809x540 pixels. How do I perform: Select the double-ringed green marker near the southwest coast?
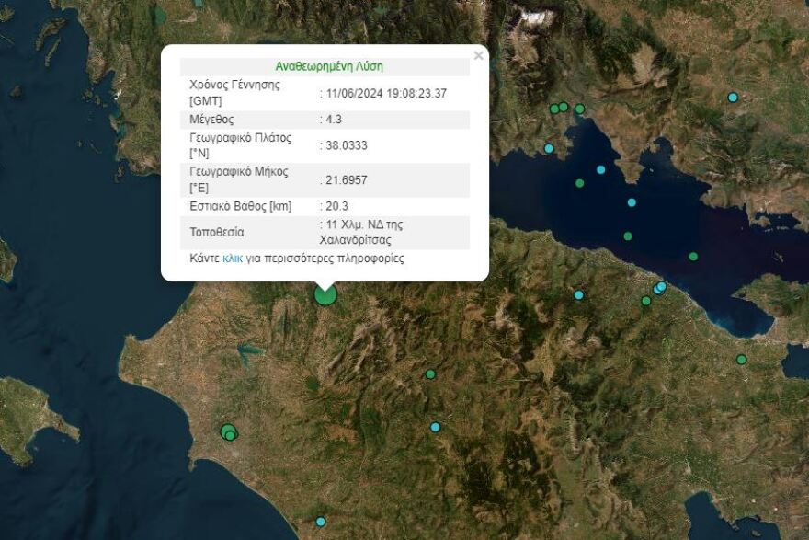coord(226,432)
